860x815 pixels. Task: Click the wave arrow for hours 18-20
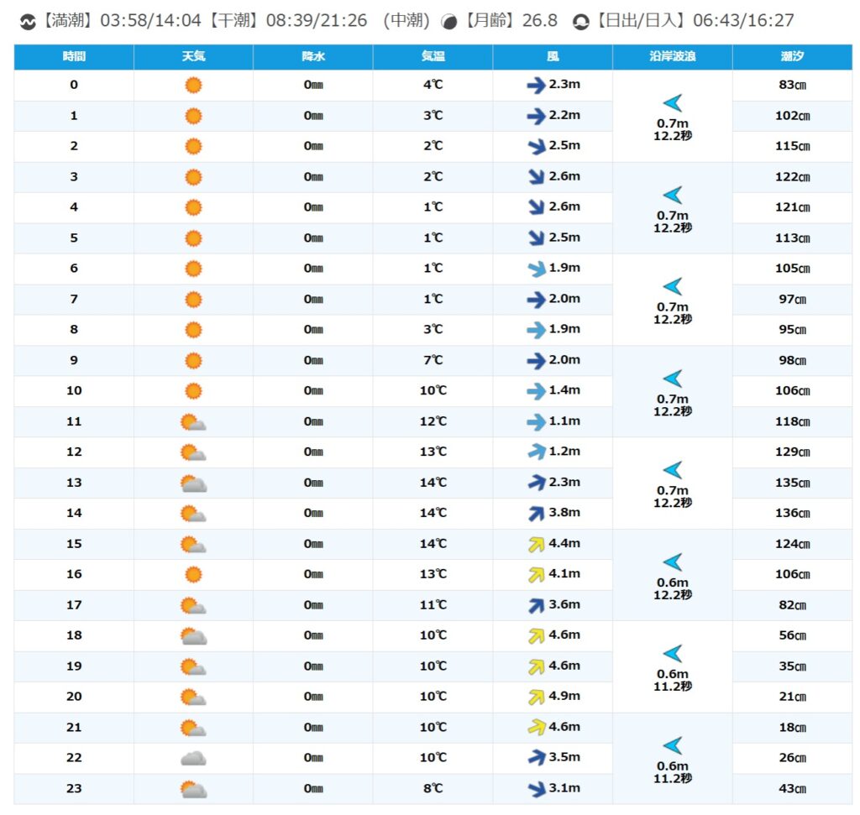(673, 654)
